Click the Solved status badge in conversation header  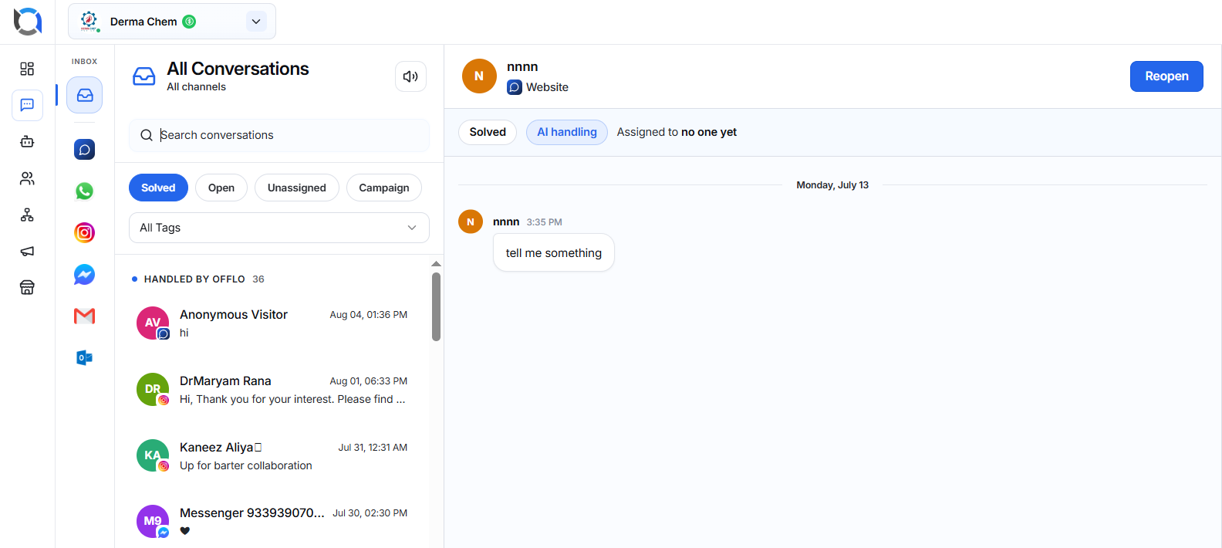pos(488,132)
